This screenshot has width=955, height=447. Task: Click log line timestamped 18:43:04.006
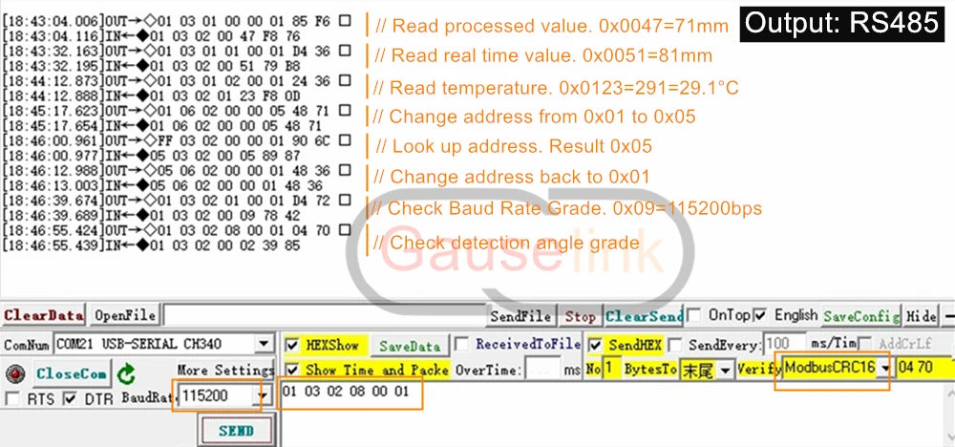point(176,21)
